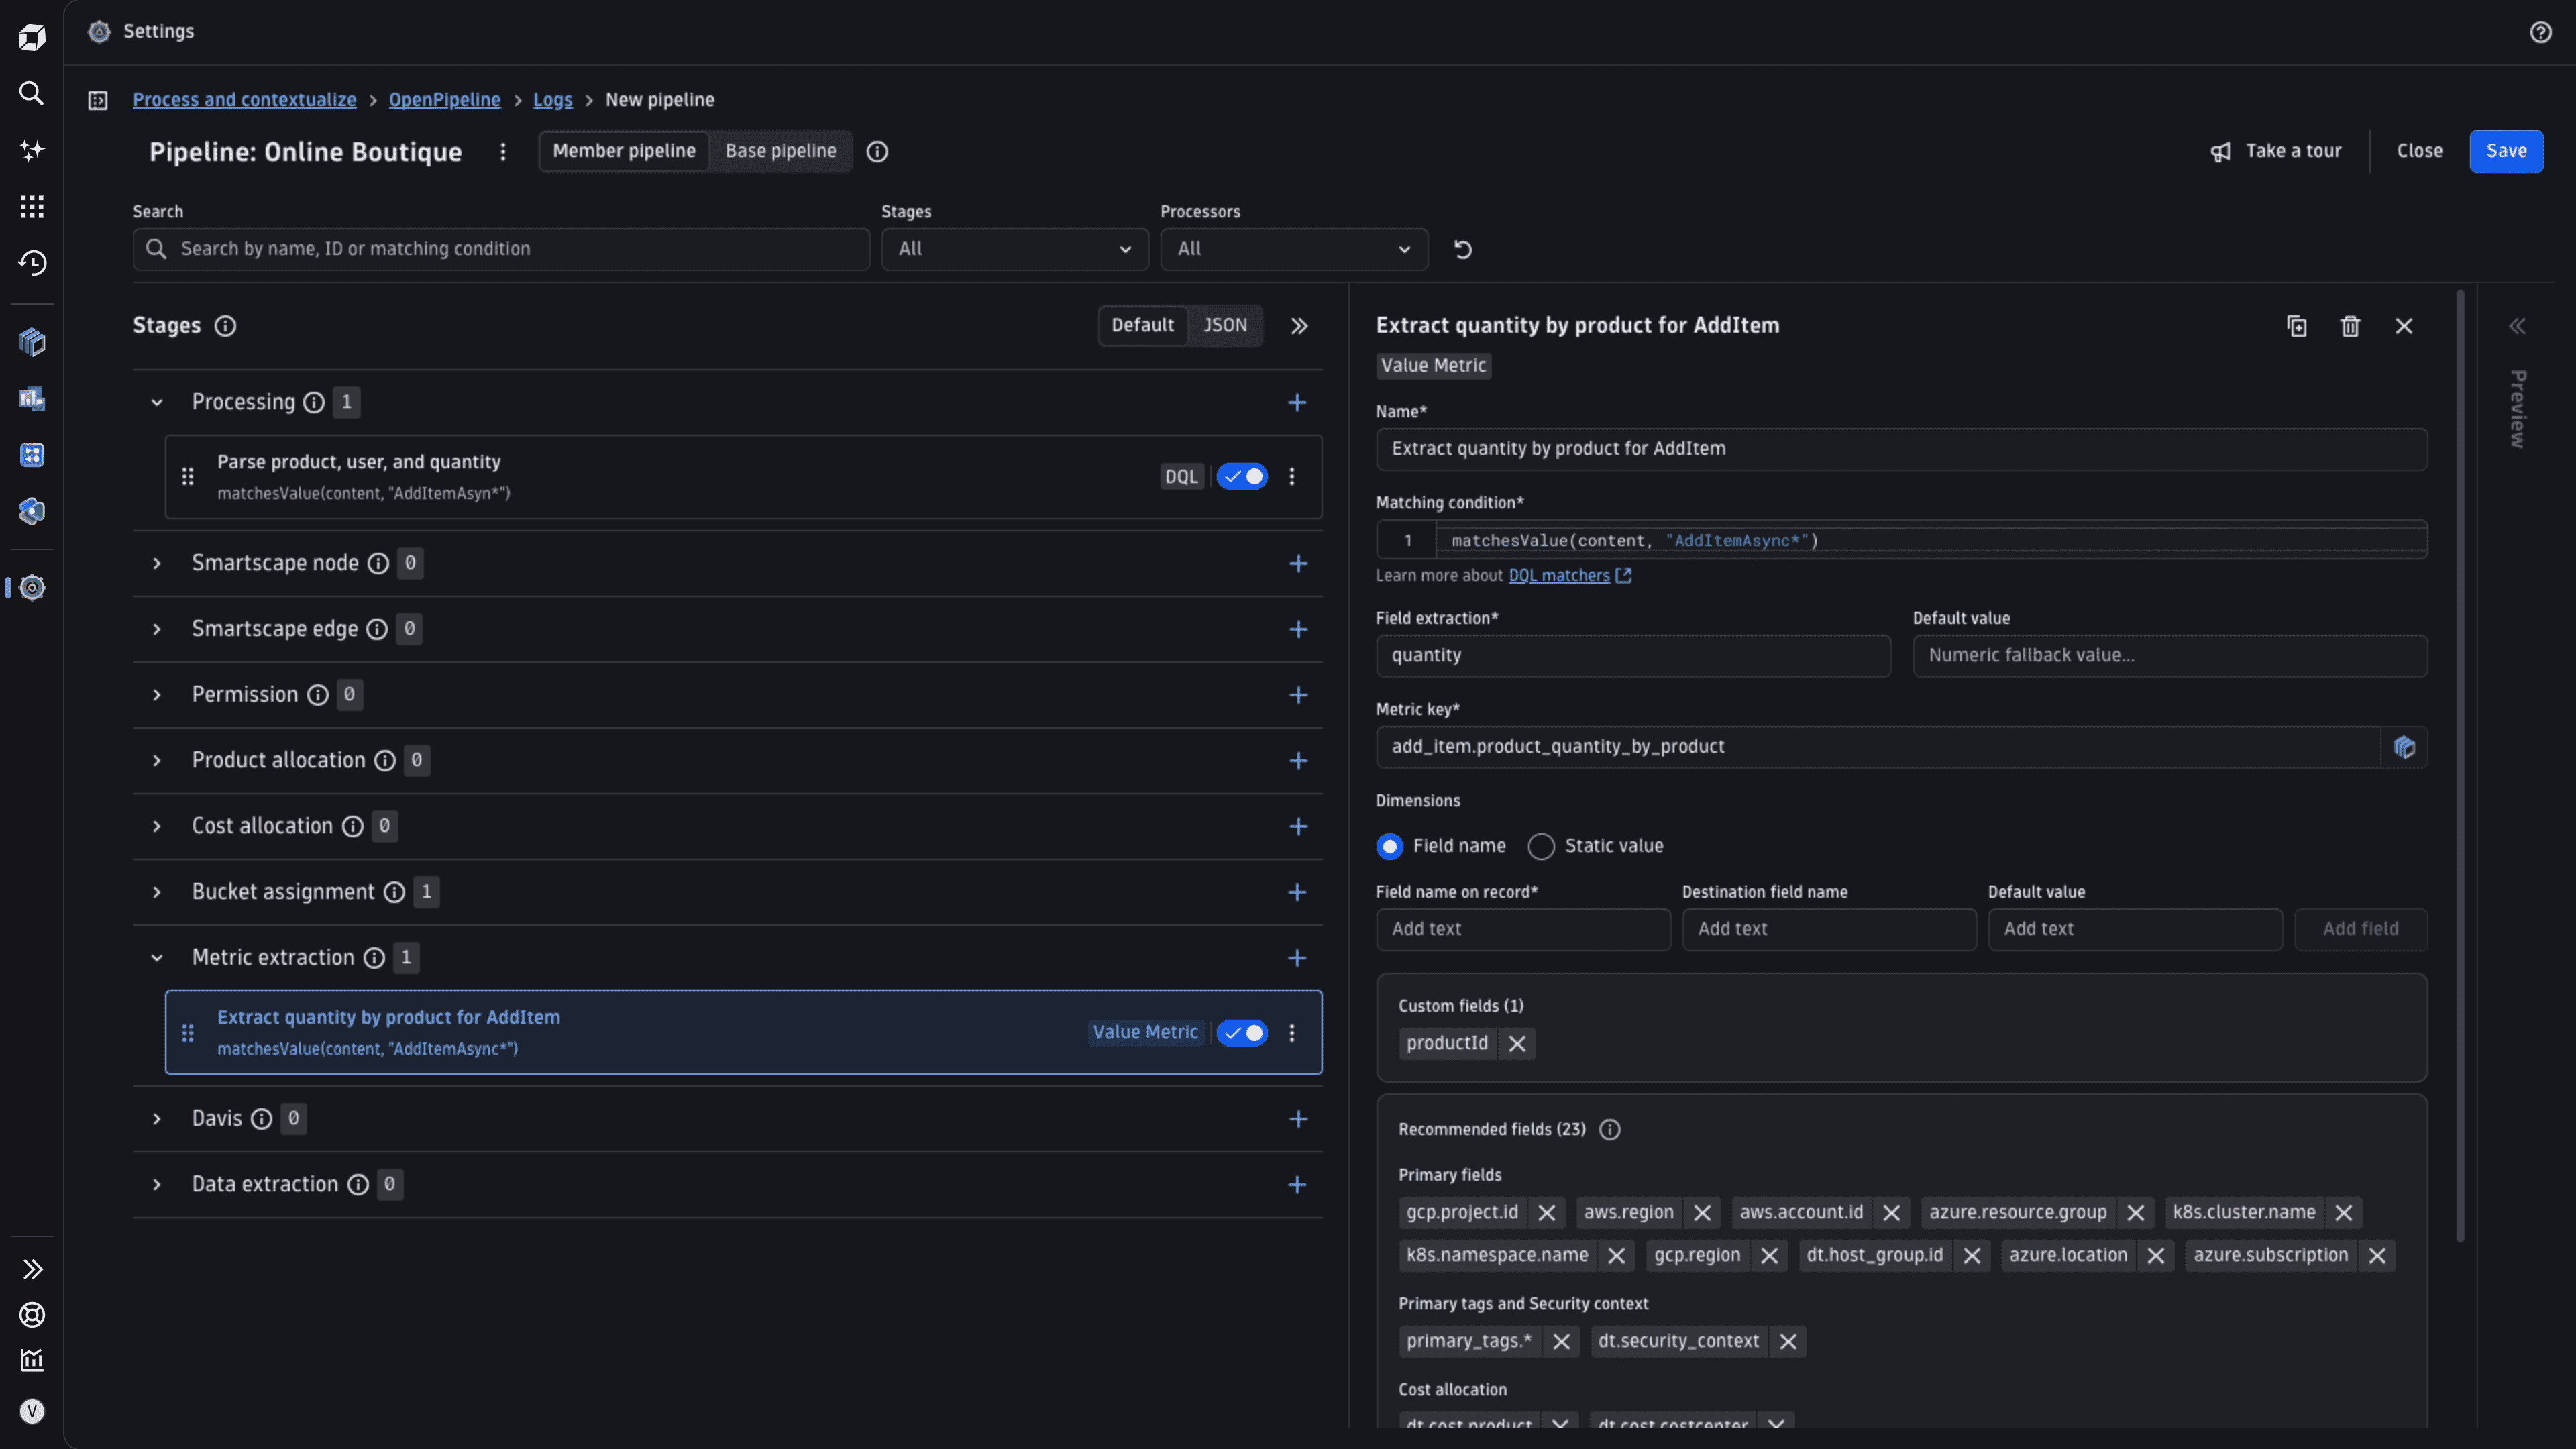Expand sidebar with double chevron icon
Image resolution: width=2576 pixels, height=1449 pixels.
[x=32, y=1269]
